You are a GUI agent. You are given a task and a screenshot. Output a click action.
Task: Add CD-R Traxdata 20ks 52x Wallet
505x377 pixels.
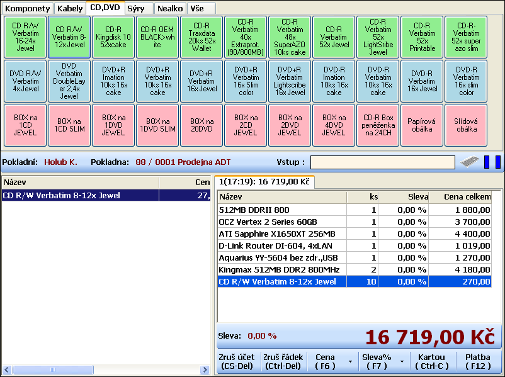tap(201, 37)
